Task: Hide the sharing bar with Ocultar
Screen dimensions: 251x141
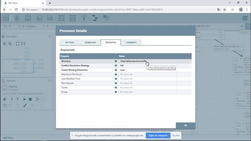Action: pos(176,136)
